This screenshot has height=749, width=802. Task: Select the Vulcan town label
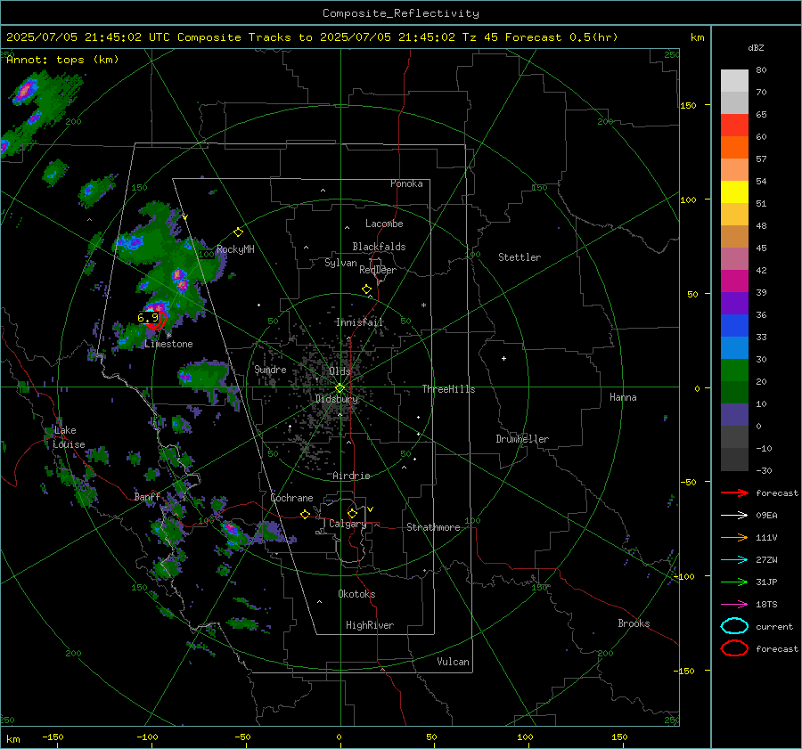[453, 662]
